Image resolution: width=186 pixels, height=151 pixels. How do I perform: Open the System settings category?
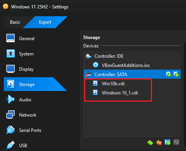pos(26,54)
